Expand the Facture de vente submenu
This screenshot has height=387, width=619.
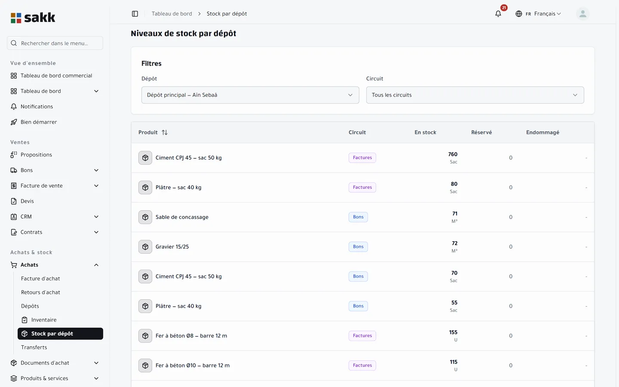(96, 186)
